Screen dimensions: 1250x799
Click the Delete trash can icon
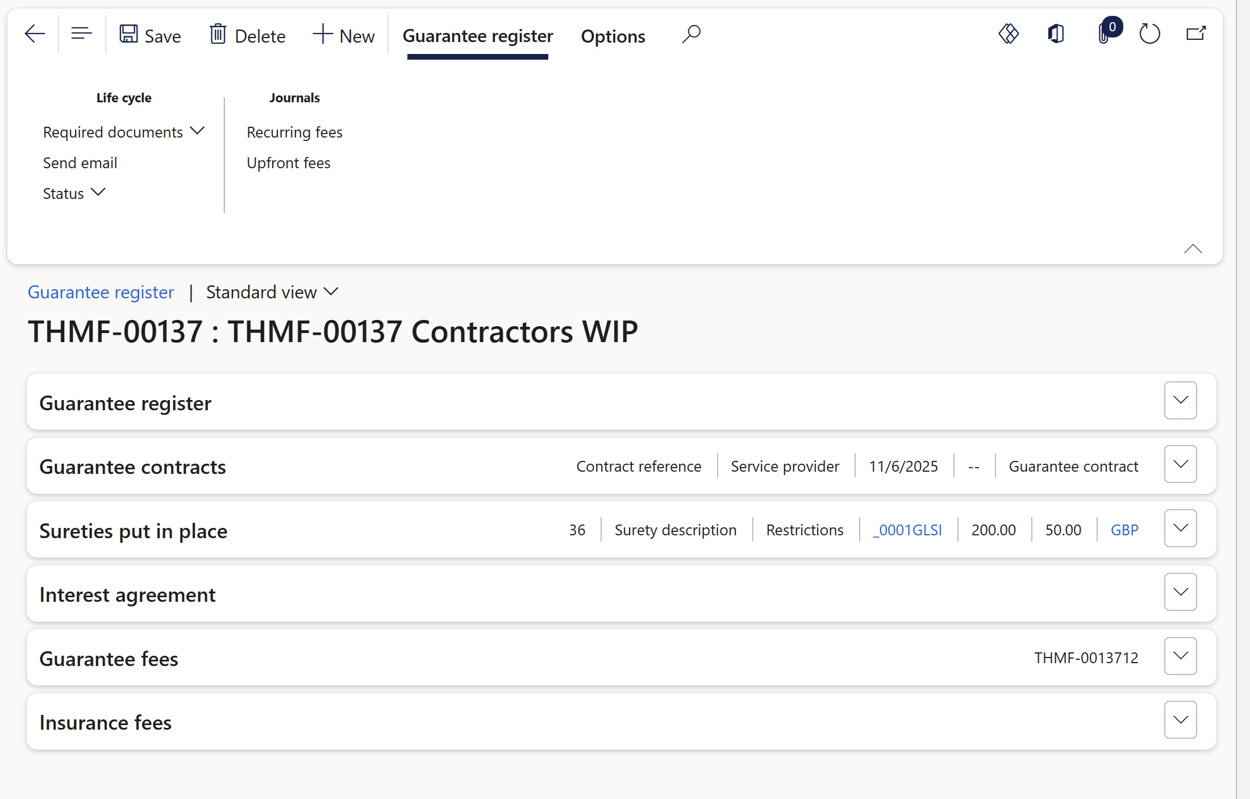[x=218, y=35]
